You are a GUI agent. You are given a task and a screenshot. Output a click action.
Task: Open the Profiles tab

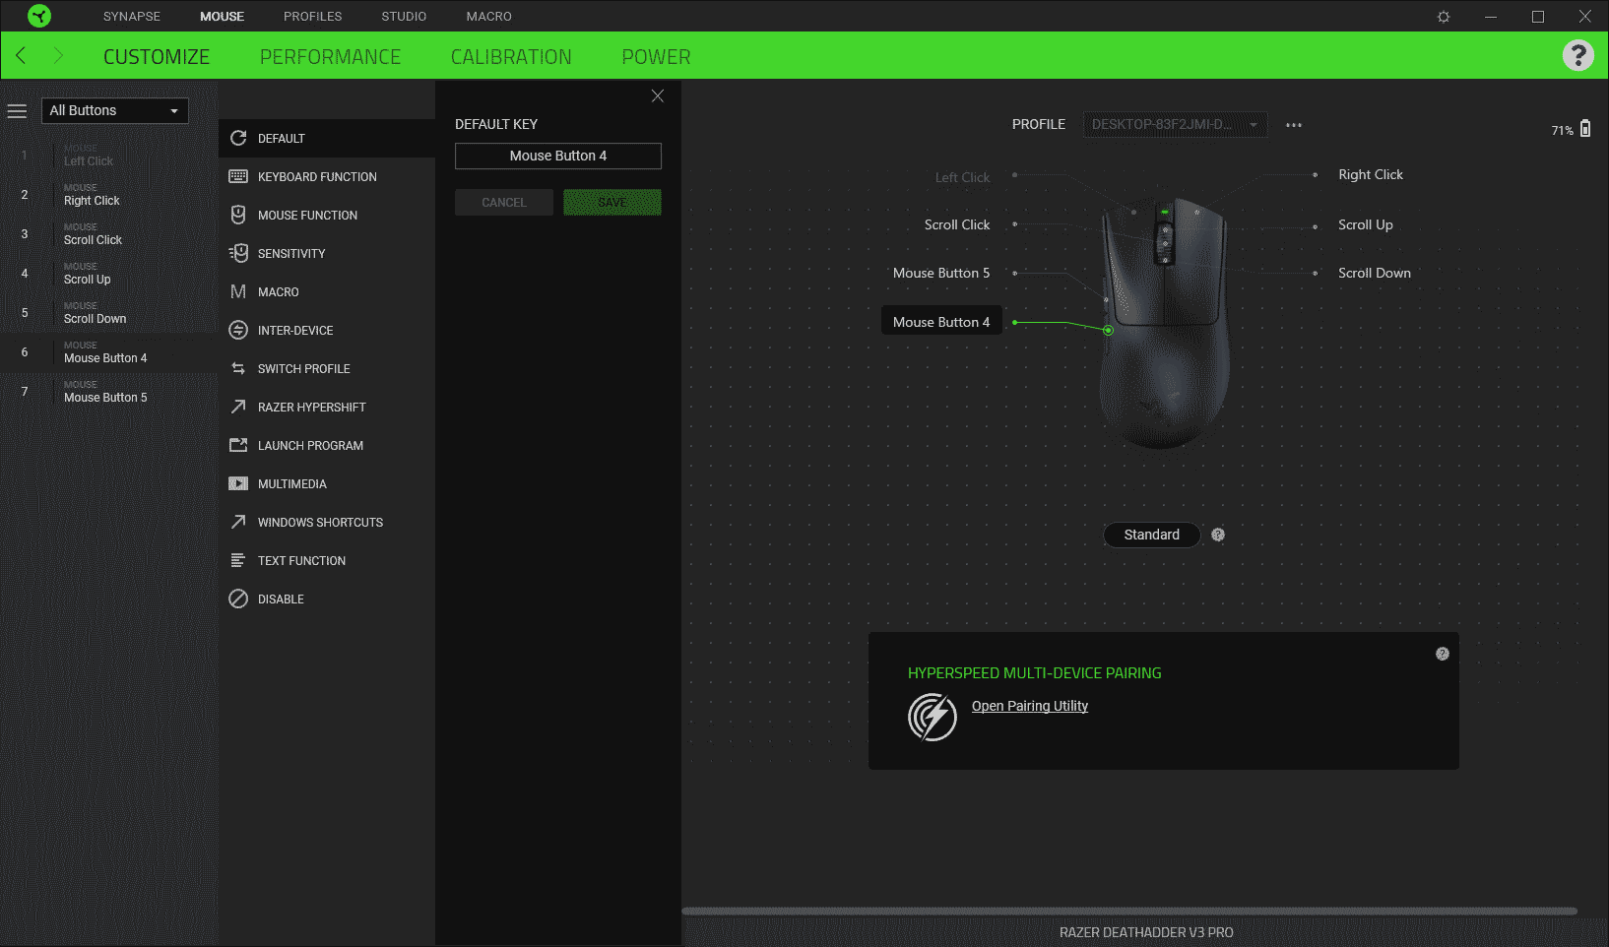point(313,16)
